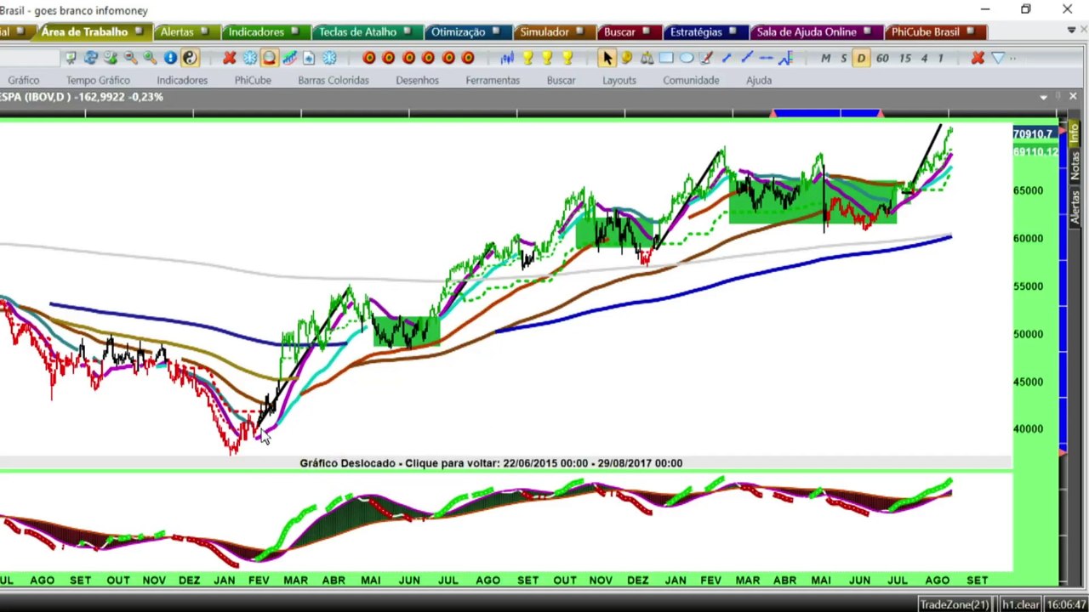The height and width of the screenshot is (612, 1089).
Task: Switch to 4-minute timeframe
Action: point(924,58)
